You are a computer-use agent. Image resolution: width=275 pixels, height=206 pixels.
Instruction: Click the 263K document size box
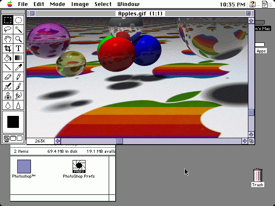coord(40,141)
